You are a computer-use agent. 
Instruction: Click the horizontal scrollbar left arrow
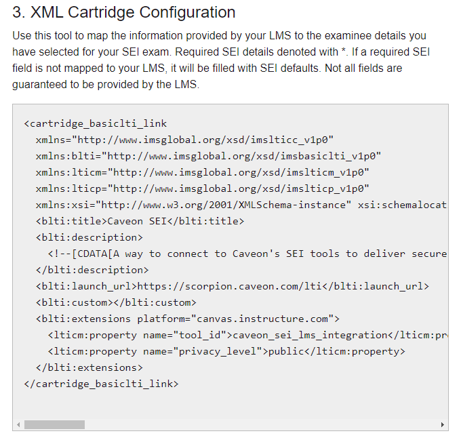point(18,424)
